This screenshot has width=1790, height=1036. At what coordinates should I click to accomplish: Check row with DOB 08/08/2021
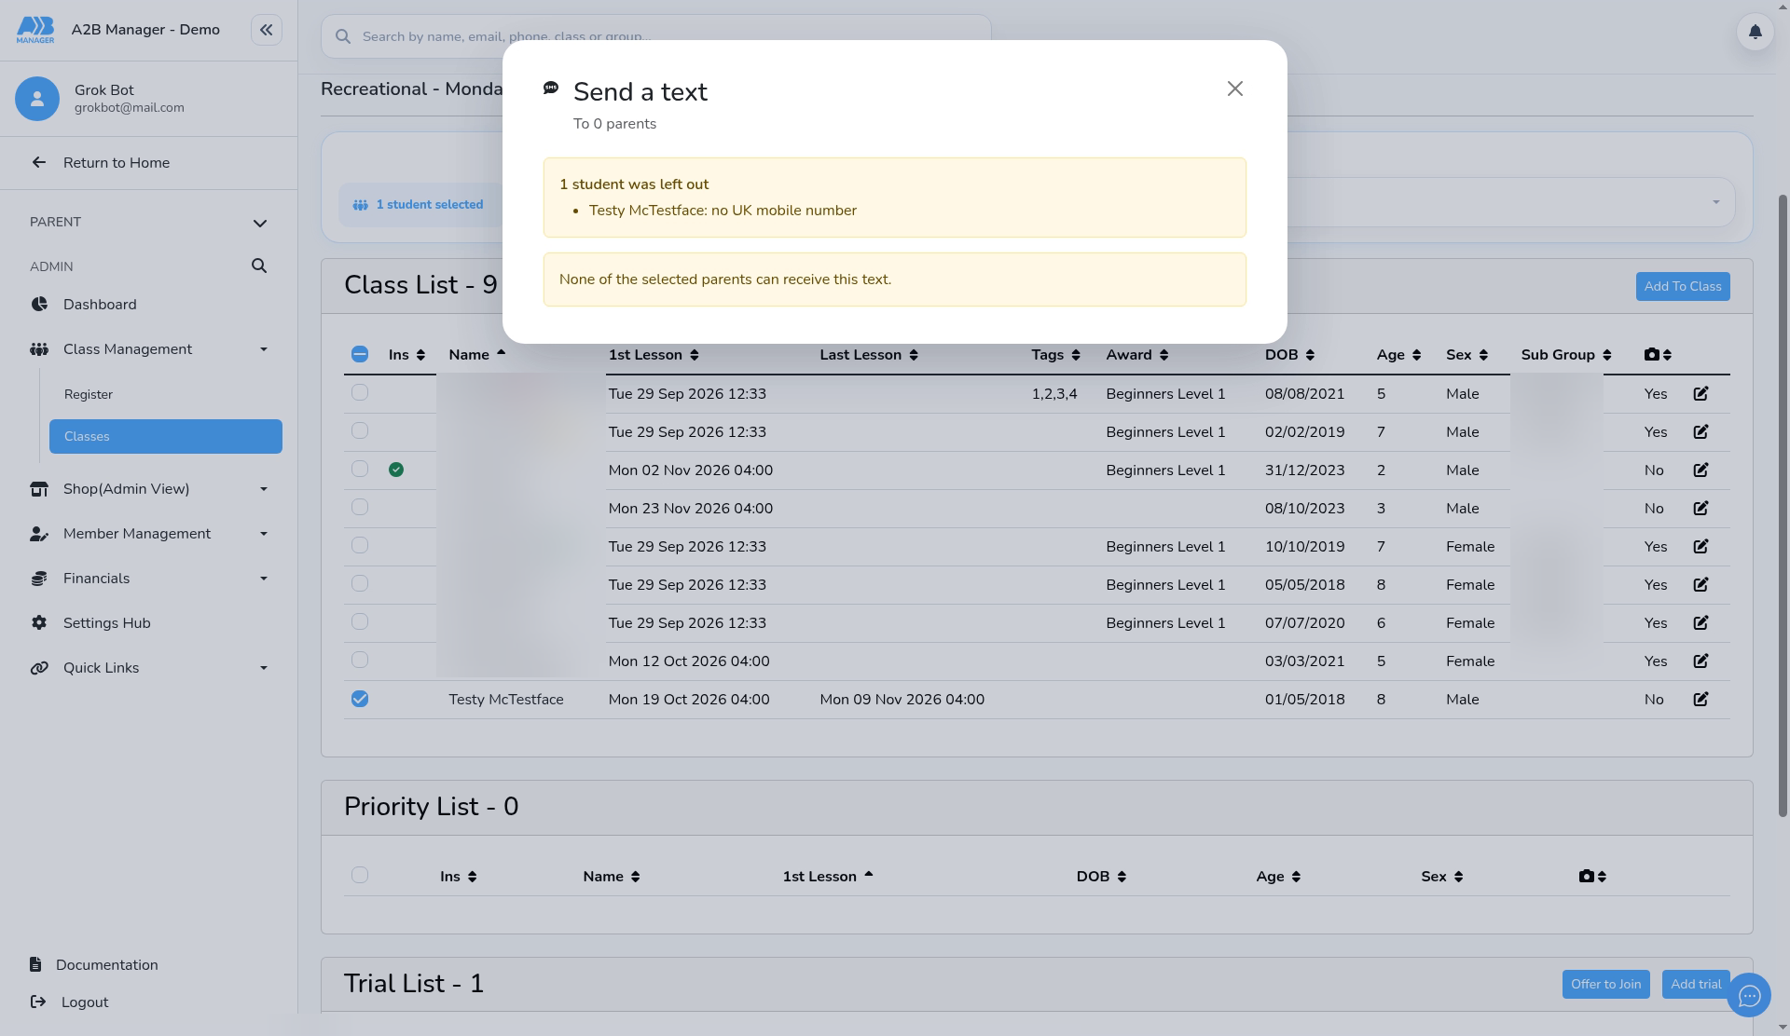pyautogui.click(x=360, y=393)
